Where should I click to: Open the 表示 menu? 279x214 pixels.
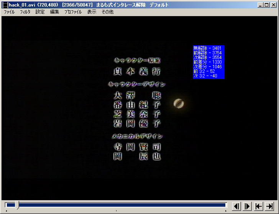click(92, 12)
